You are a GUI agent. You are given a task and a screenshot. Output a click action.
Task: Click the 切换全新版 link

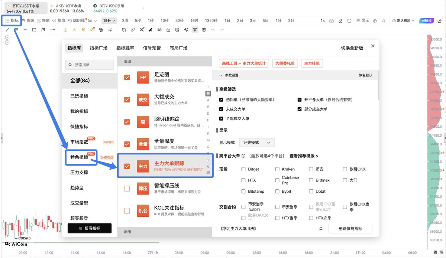pos(352,48)
